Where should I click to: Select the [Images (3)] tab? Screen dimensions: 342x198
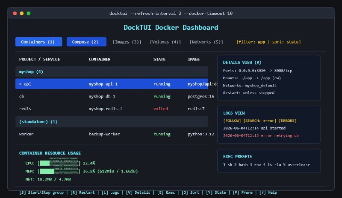pos(127,42)
